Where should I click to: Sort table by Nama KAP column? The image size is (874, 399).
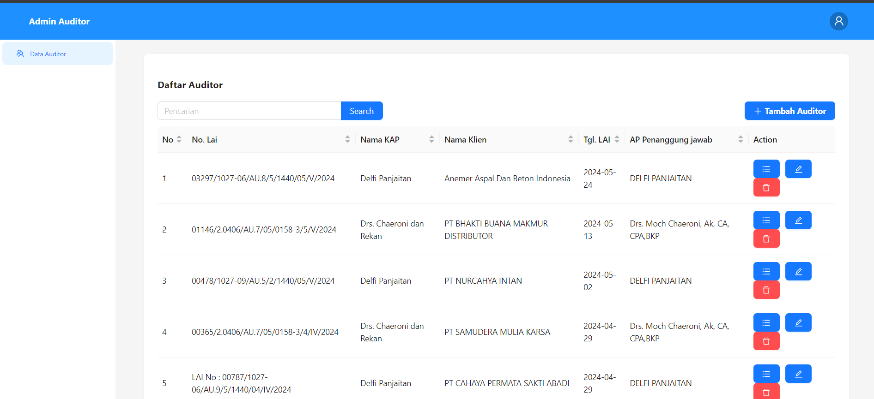[431, 139]
